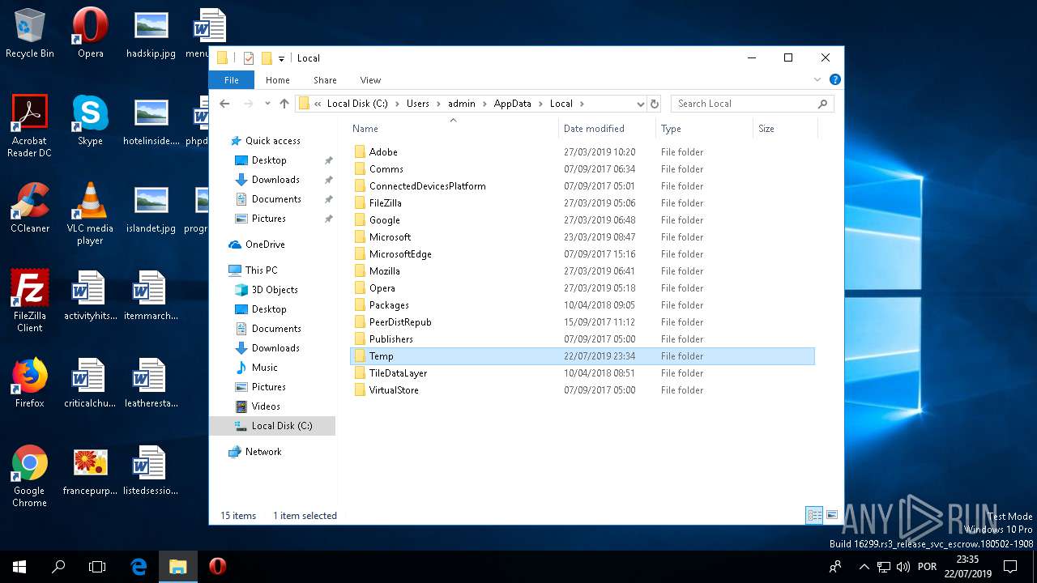Sort by the Type column header

tap(704, 128)
